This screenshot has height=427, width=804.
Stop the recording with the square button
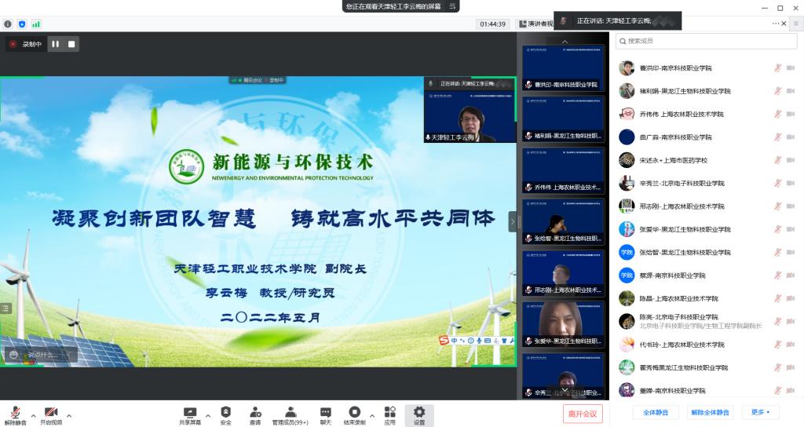[x=71, y=44]
